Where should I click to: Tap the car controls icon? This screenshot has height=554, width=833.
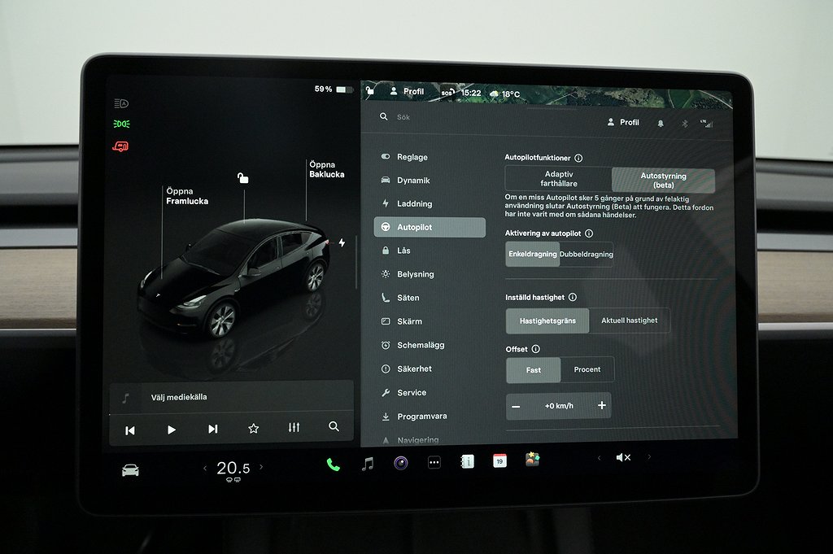pos(130,470)
